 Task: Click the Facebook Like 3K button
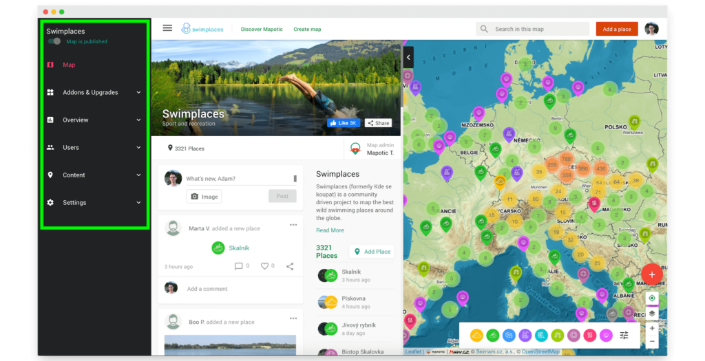point(344,123)
